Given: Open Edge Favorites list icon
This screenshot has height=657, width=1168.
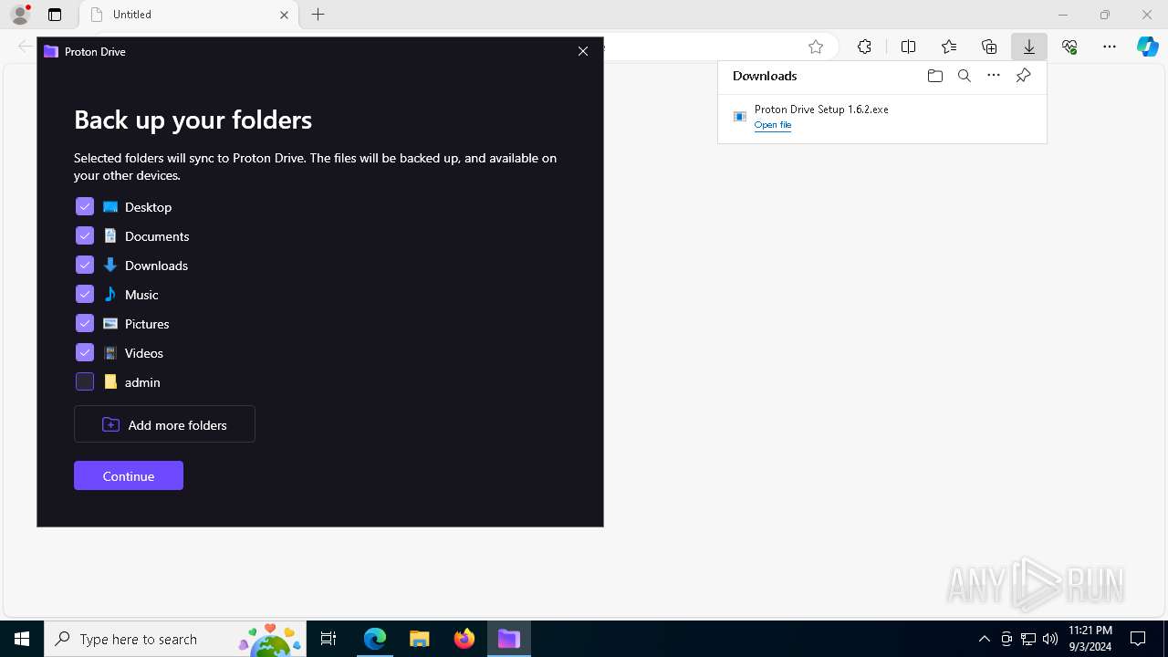Looking at the screenshot, I should [x=949, y=47].
